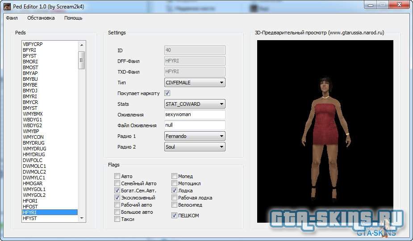Select BMYCR in the Peds list

[x=50, y=102]
